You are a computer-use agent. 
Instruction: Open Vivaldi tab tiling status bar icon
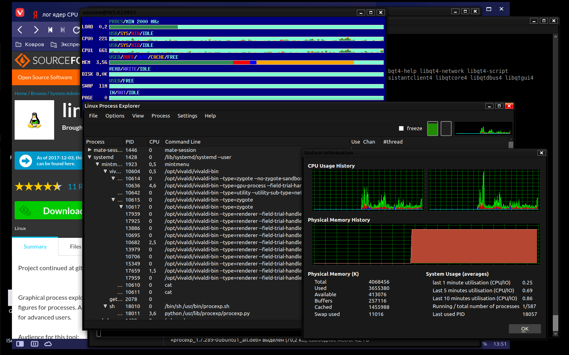[x=34, y=344]
